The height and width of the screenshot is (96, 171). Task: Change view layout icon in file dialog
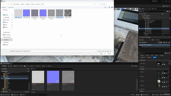[x=105, y=7]
